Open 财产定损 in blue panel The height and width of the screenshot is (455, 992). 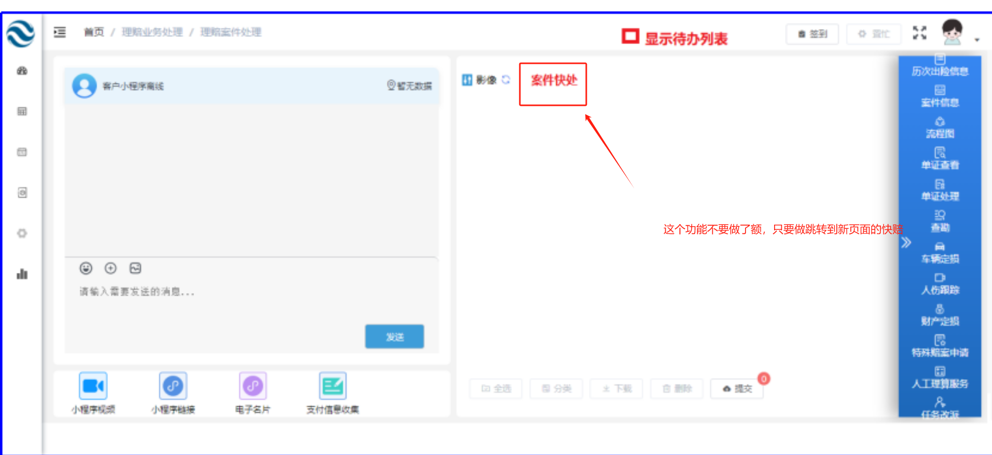[x=940, y=315]
